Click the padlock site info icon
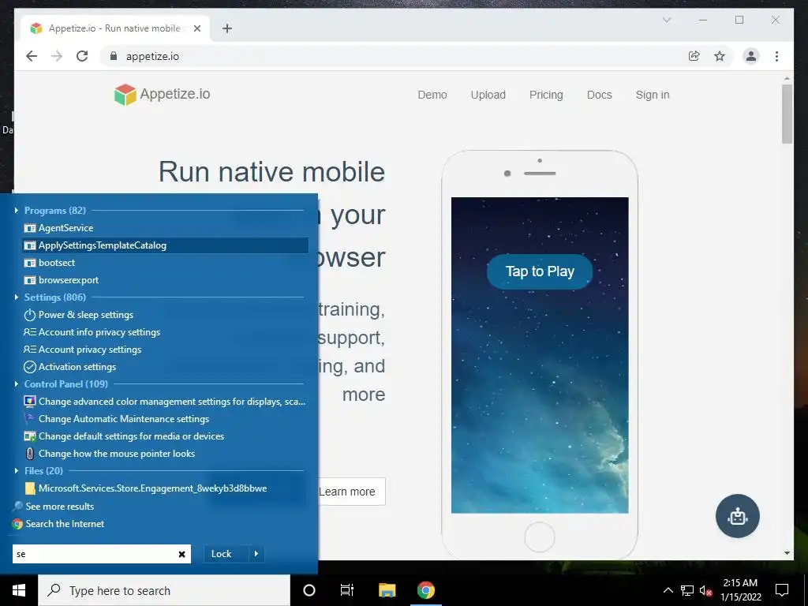Viewport: 808px width, 606px height. pyautogui.click(x=114, y=56)
